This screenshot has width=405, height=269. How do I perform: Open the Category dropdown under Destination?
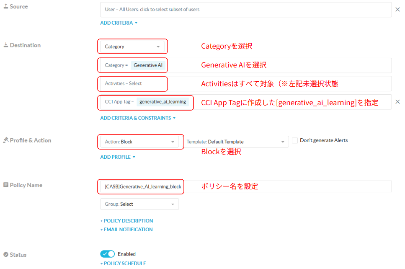132,46
